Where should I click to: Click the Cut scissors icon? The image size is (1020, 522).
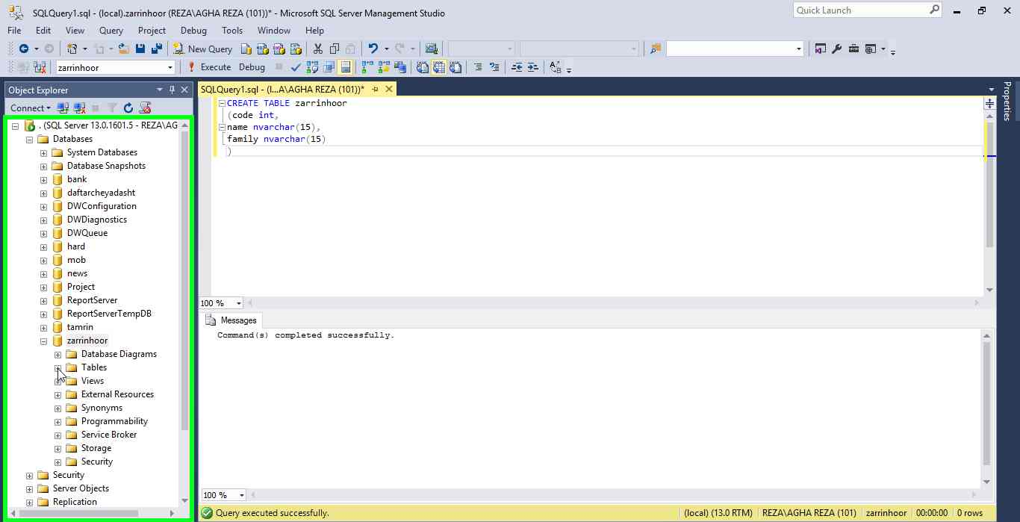pos(318,49)
